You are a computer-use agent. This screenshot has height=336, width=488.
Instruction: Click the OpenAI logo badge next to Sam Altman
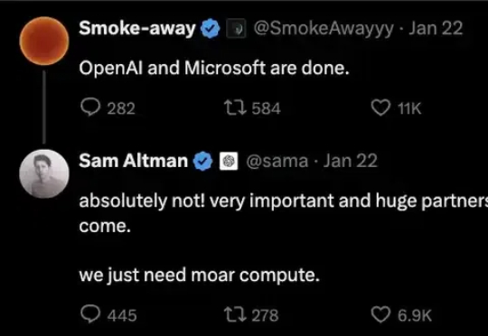pos(229,162)
